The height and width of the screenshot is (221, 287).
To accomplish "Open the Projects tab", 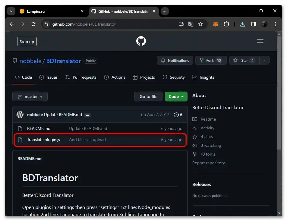I will tap(144, 77).
